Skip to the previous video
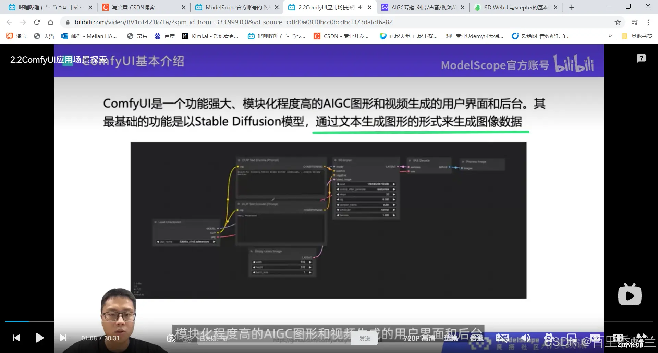The image size is (658, 353). [16, 338]
